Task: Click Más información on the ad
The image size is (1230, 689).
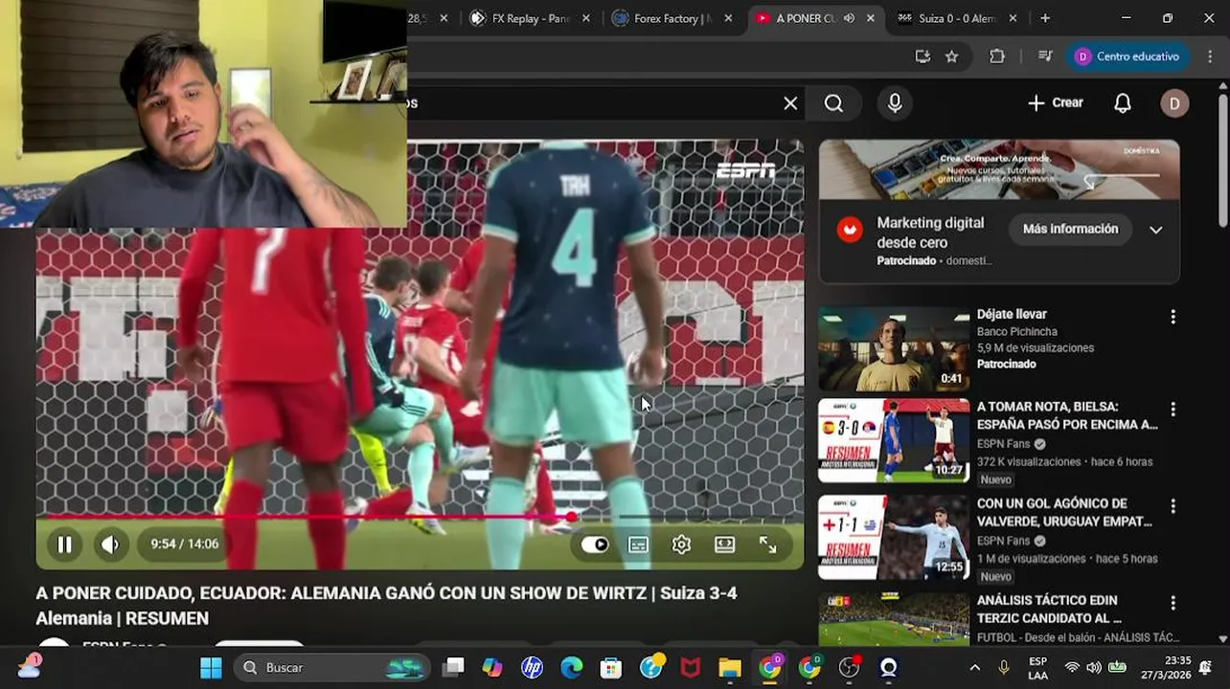Action: pos(1070,229)
